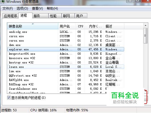Select csrss.exe with 2,376 K memory
The image size is (151, 113).
point(66,40)
